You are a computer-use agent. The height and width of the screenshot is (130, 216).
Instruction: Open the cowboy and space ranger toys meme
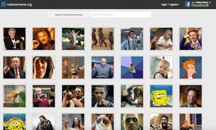73,68
